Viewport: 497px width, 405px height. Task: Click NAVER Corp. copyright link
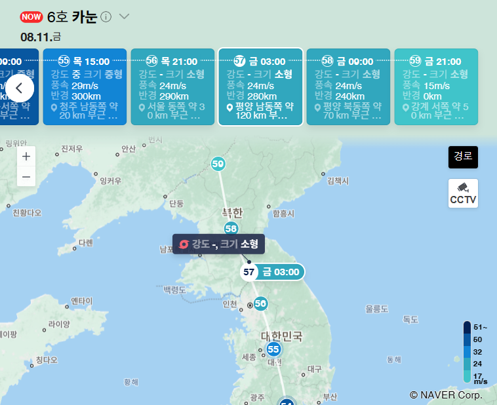pyautogui.click(x=446, y=395)
